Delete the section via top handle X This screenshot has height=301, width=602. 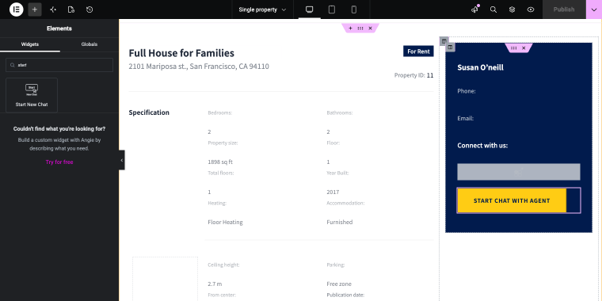(x=370, y=28)
